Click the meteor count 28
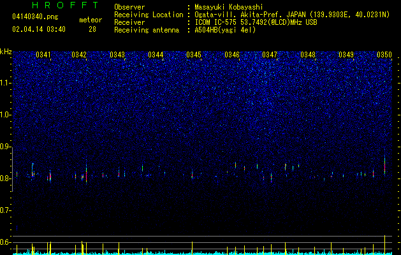Image resolution: width=401 pixels, height=255 pixels. coord(92,29)
